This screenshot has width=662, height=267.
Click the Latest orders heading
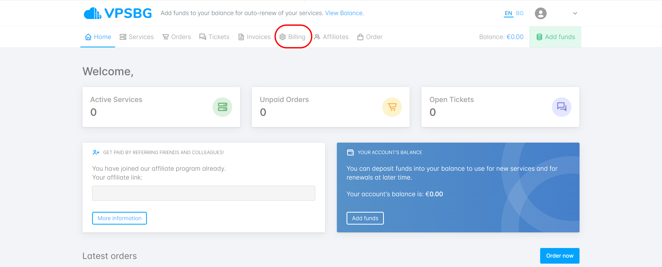[110, 256]
